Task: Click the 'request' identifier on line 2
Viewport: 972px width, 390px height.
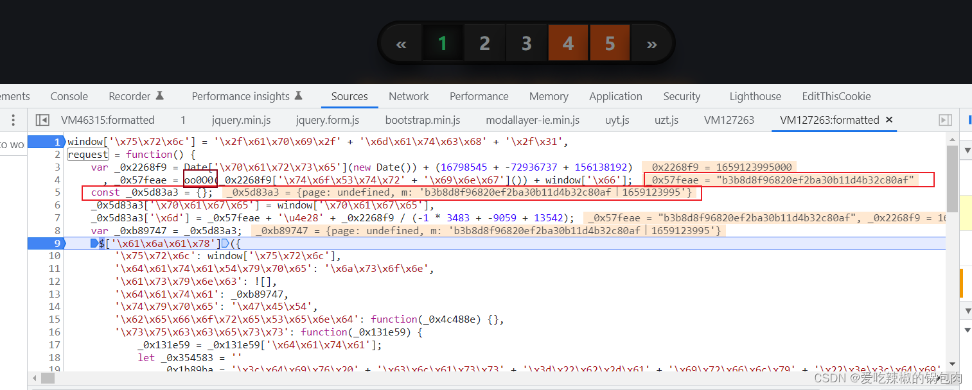Action: coord(87,155)
